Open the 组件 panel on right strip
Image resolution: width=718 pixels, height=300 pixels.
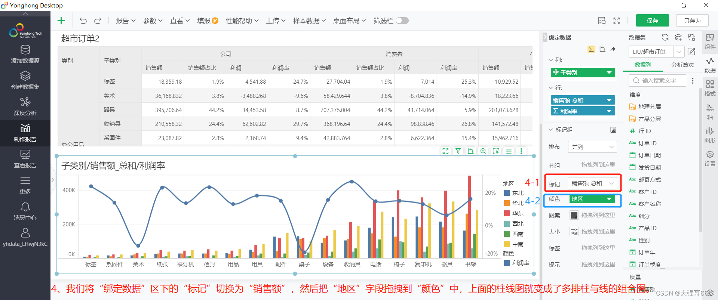coord(710,41)
